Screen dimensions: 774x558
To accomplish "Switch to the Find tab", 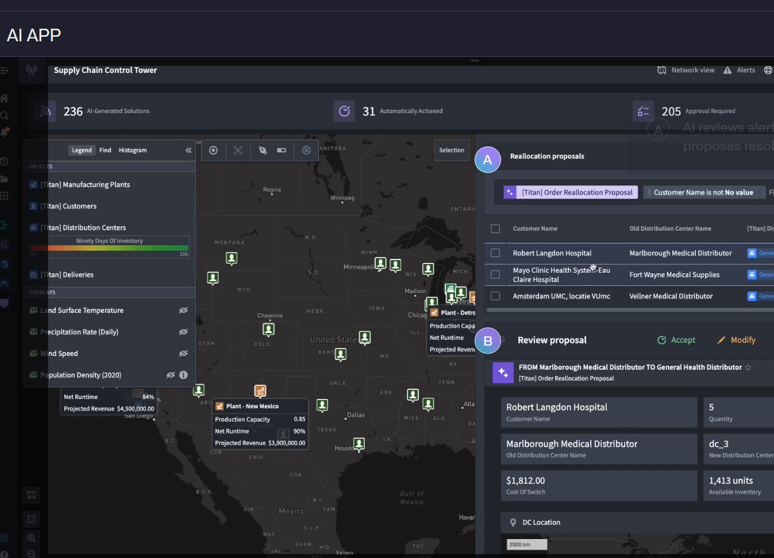I will click(105, 150).
